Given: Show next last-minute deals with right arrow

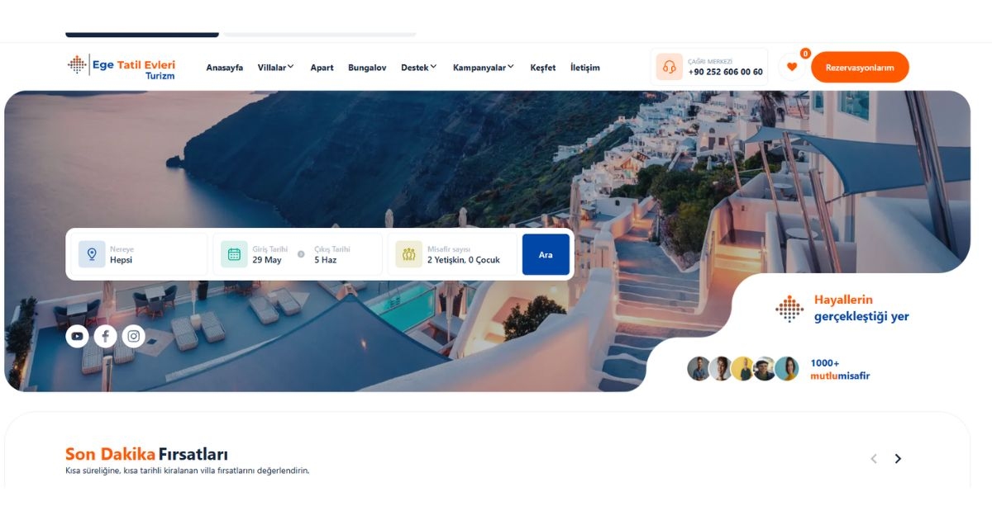Looking at the screenshot, I should point(898,459).
